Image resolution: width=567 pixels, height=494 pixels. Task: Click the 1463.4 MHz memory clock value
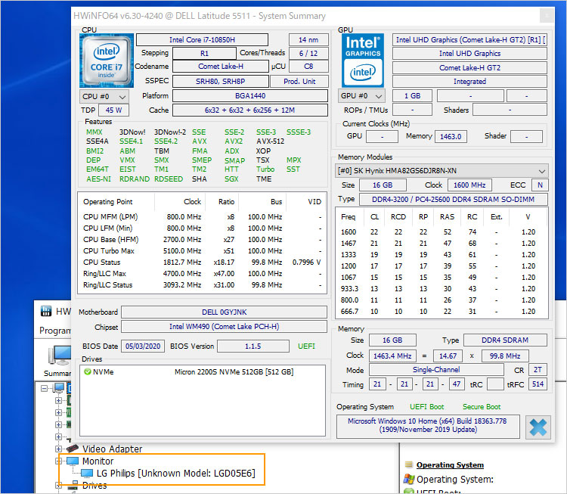[392, 356]
